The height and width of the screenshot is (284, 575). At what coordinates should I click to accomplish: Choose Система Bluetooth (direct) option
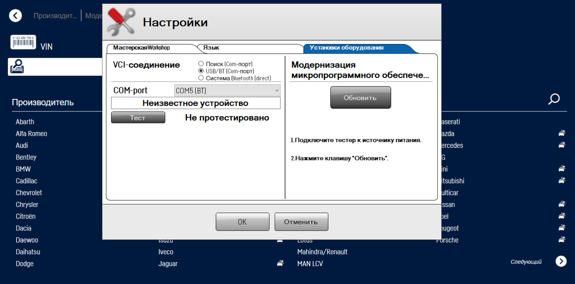point(201,78)
